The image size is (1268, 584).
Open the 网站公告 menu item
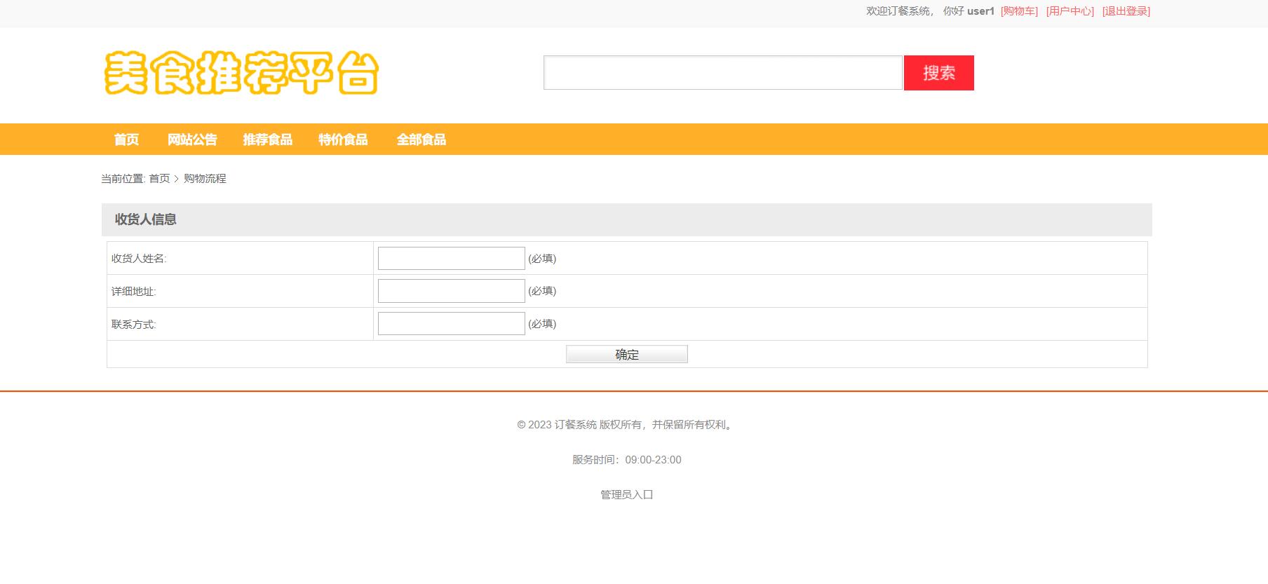pos(192,140)
